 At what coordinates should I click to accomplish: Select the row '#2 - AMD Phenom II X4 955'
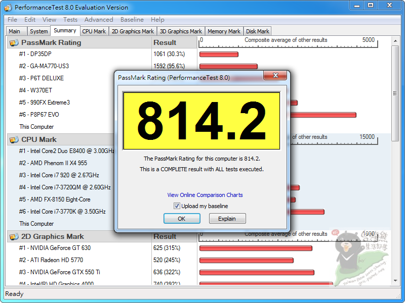[x=53, y=163]
